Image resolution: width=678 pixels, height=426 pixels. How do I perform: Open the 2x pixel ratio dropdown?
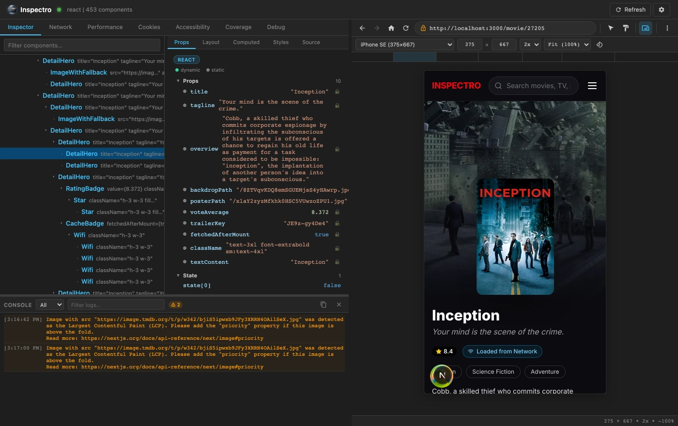530,45
